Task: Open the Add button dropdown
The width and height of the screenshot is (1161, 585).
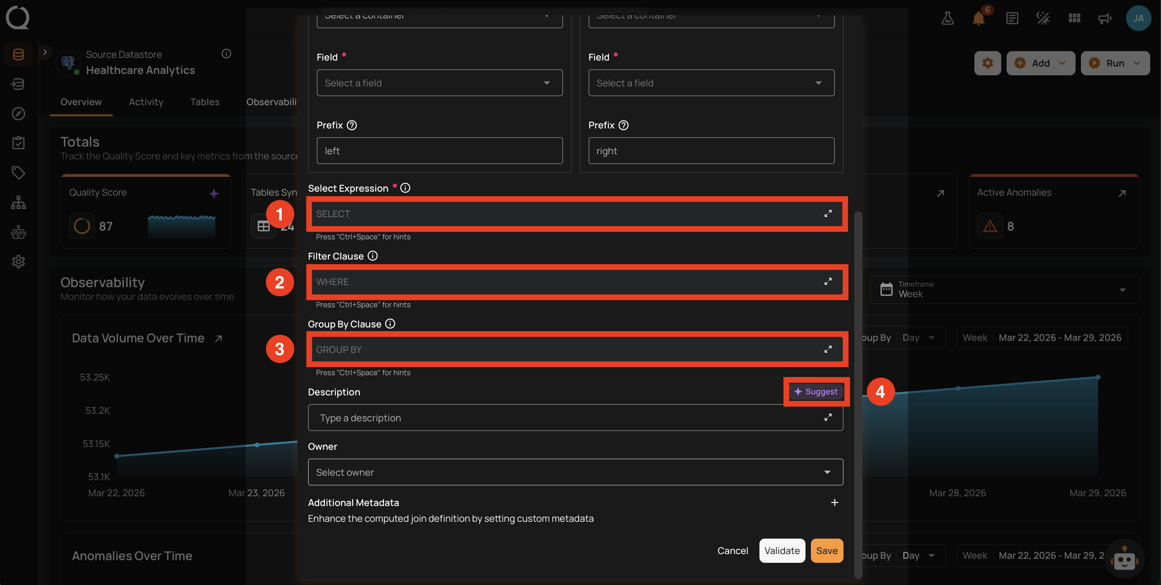Action: (x=1041, y=63)
